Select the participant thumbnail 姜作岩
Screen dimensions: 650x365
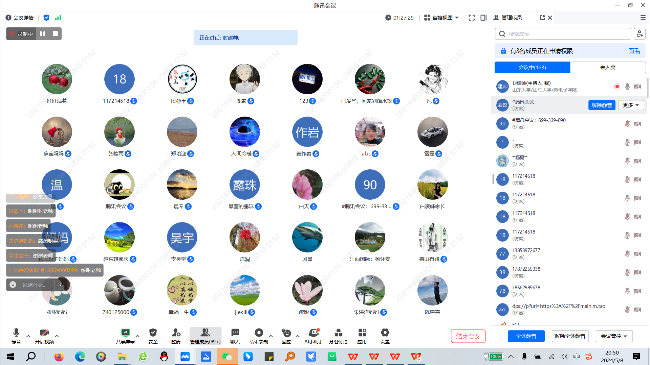(307, 132)
